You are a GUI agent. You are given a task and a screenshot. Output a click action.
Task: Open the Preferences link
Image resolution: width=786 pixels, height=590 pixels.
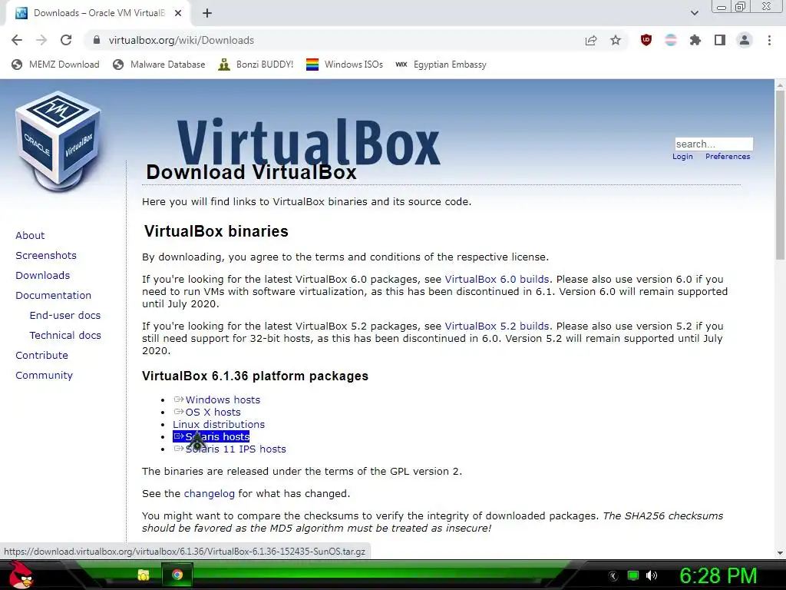[x=728, y=157]
